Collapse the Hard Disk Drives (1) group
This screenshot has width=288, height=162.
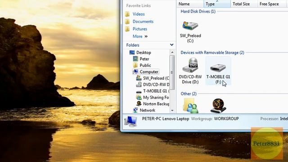pyautogui.click(x=198, y=11)
